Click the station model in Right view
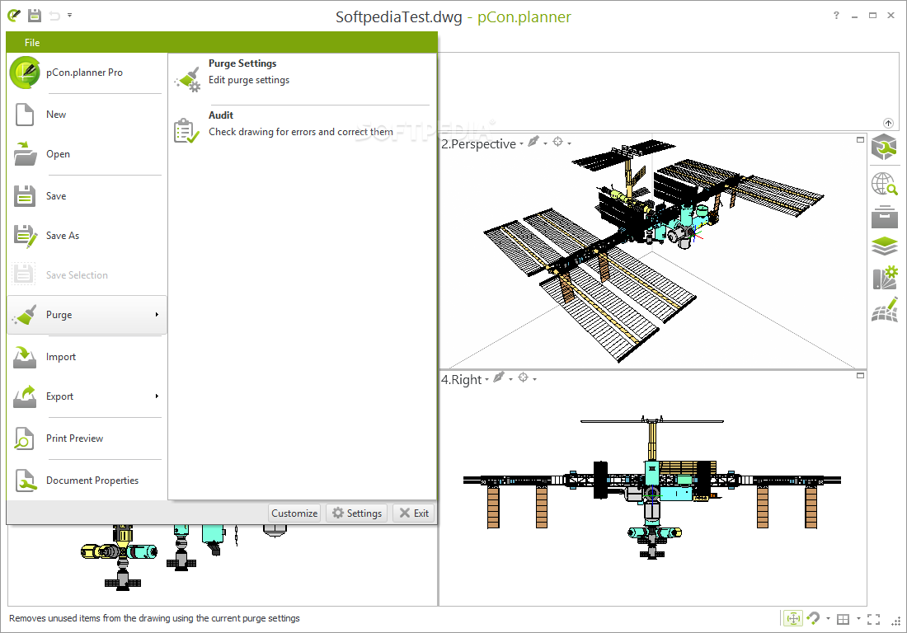Image resolution: width=907 pixels, height=633 pixels. tap(652, 487)
